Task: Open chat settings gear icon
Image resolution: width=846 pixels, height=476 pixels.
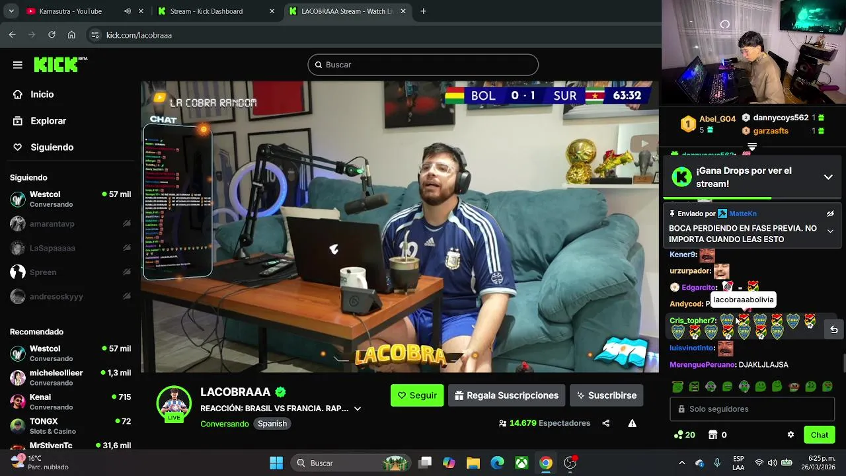Action: 790,435
